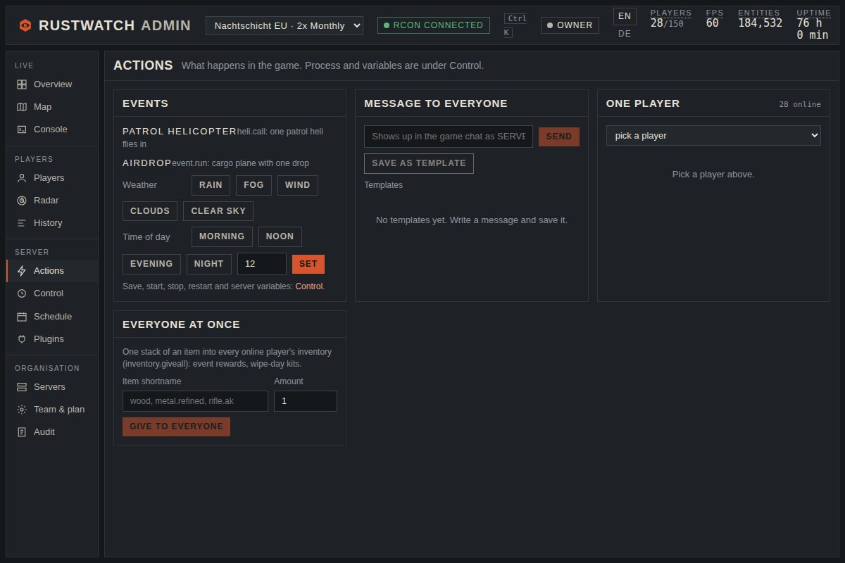Click the time of day hour field
Screen dimensions: 845x563
coord(262,264)
